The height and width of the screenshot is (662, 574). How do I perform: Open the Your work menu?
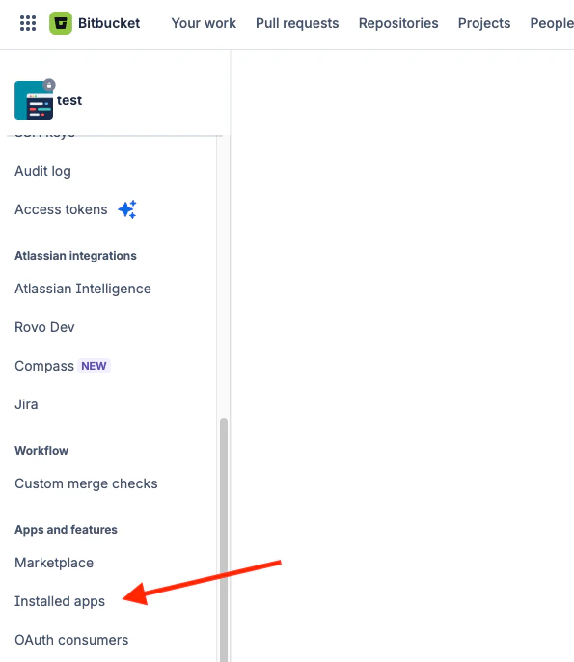click(204, 23)
